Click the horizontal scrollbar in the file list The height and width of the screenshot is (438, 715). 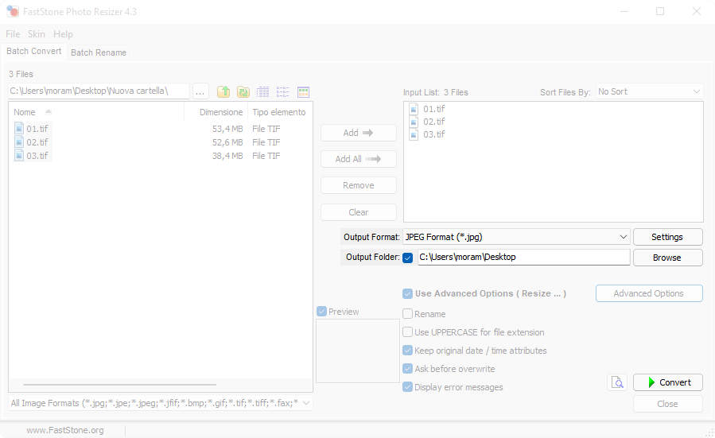coord(119,385)
